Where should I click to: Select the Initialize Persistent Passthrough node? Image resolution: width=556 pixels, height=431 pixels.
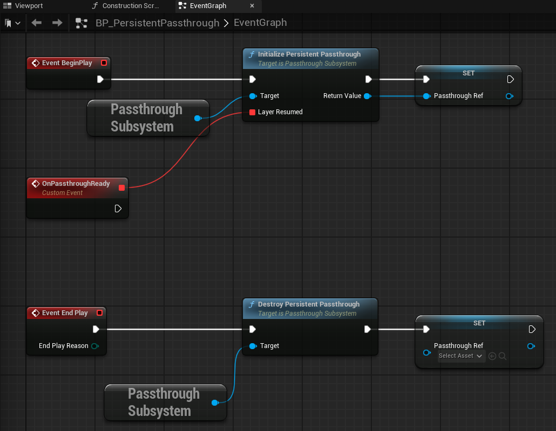309,54
